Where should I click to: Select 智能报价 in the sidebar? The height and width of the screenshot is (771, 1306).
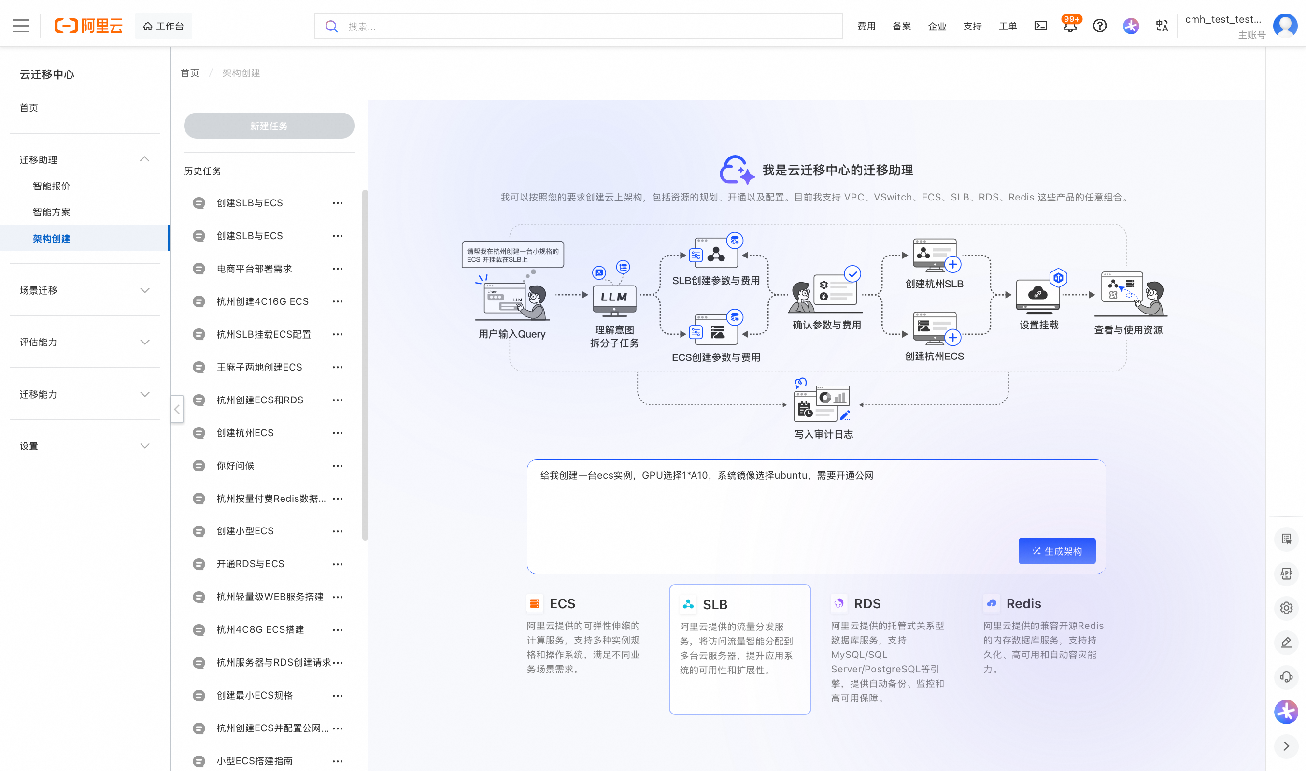(51, 186)
